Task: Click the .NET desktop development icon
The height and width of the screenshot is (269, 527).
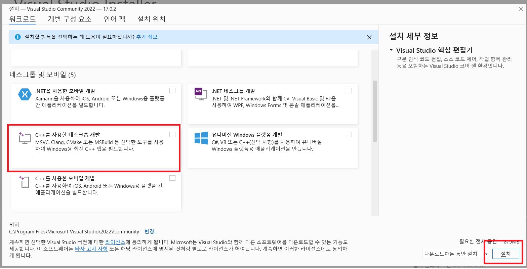Action: [201, 94]
